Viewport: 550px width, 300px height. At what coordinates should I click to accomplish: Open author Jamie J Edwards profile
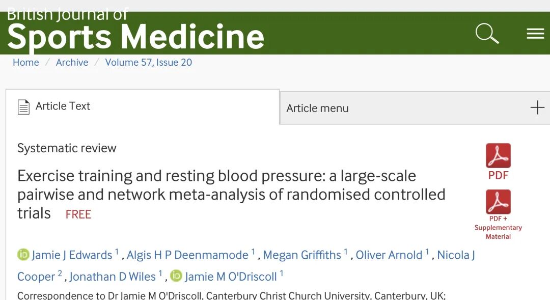click(72, 255)
